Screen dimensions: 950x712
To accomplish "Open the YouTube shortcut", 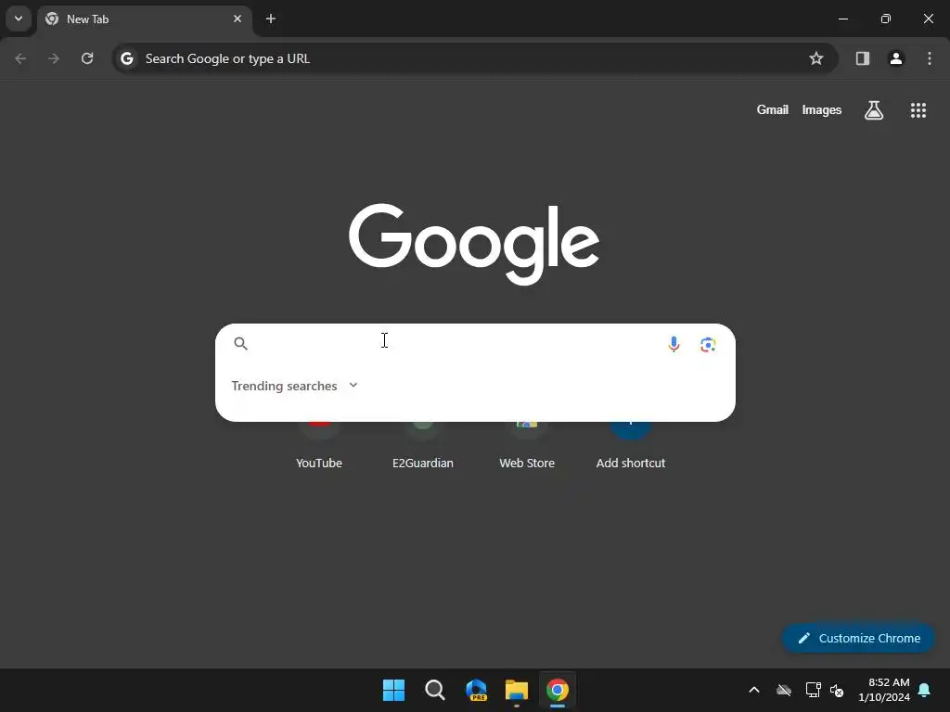I will 319,448.
